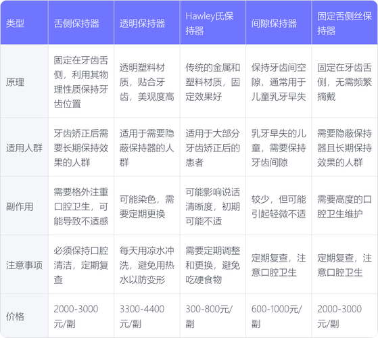Select cell '需要定期调整和更换，避免吃硬食物'
378x338 pixels.
(212, 264)
